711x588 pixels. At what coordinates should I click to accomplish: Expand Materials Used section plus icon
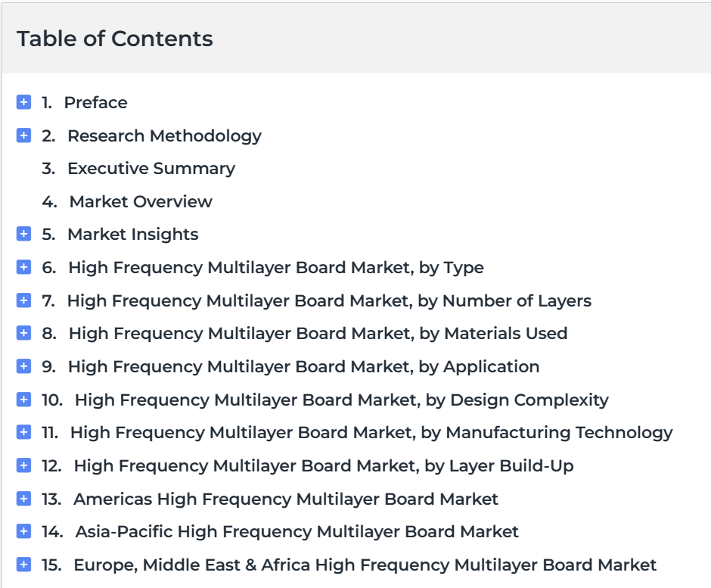coord(23,333)
